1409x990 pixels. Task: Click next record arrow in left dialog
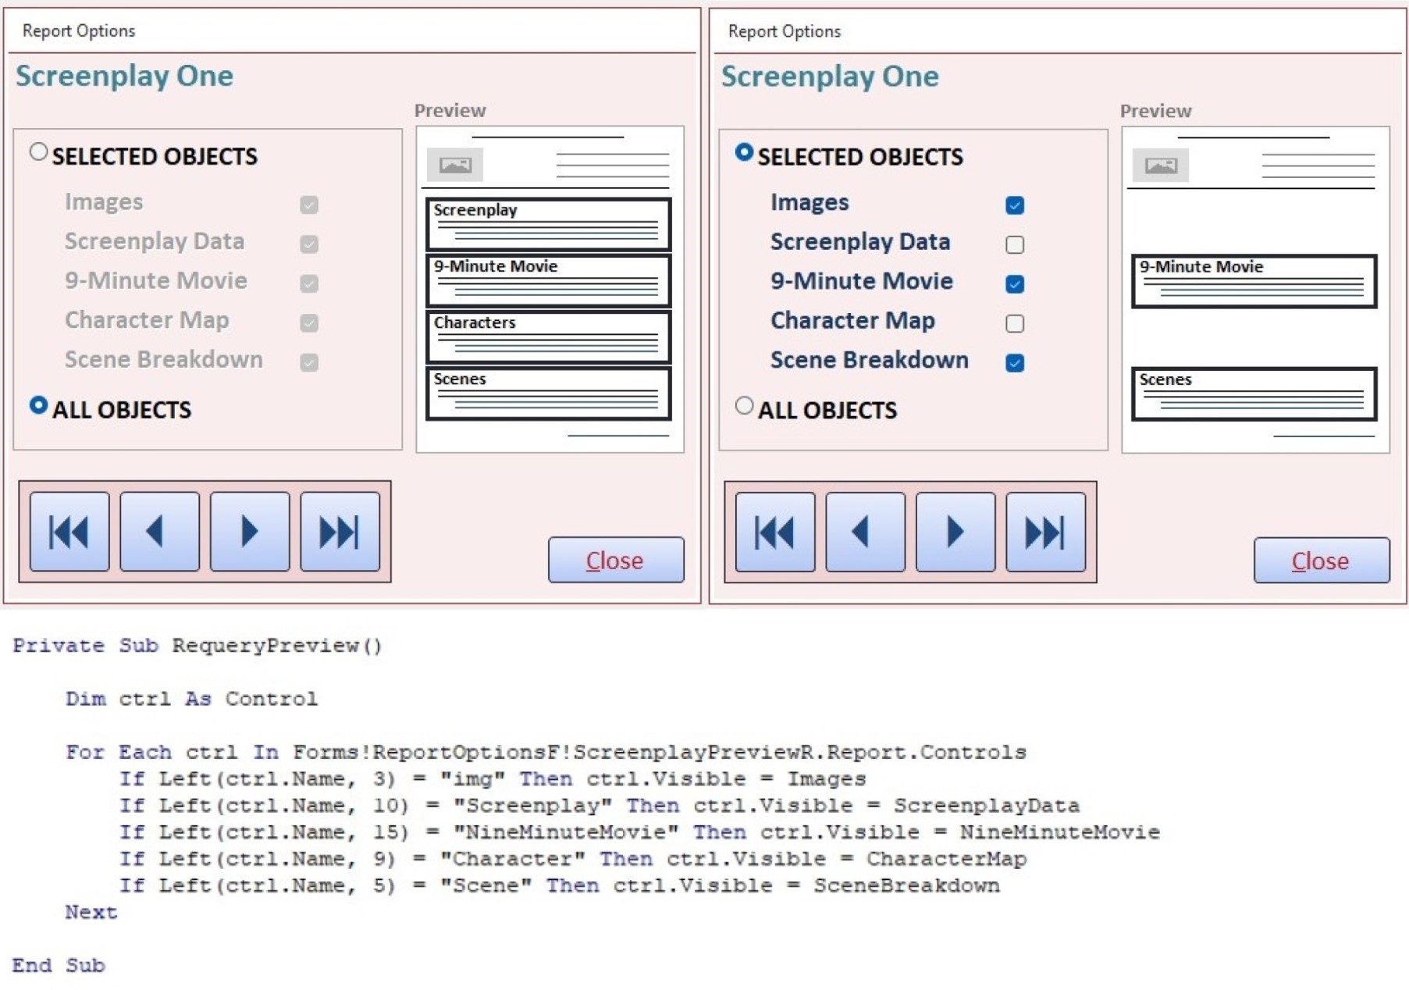pyautogui.click(x=250, y=532)
